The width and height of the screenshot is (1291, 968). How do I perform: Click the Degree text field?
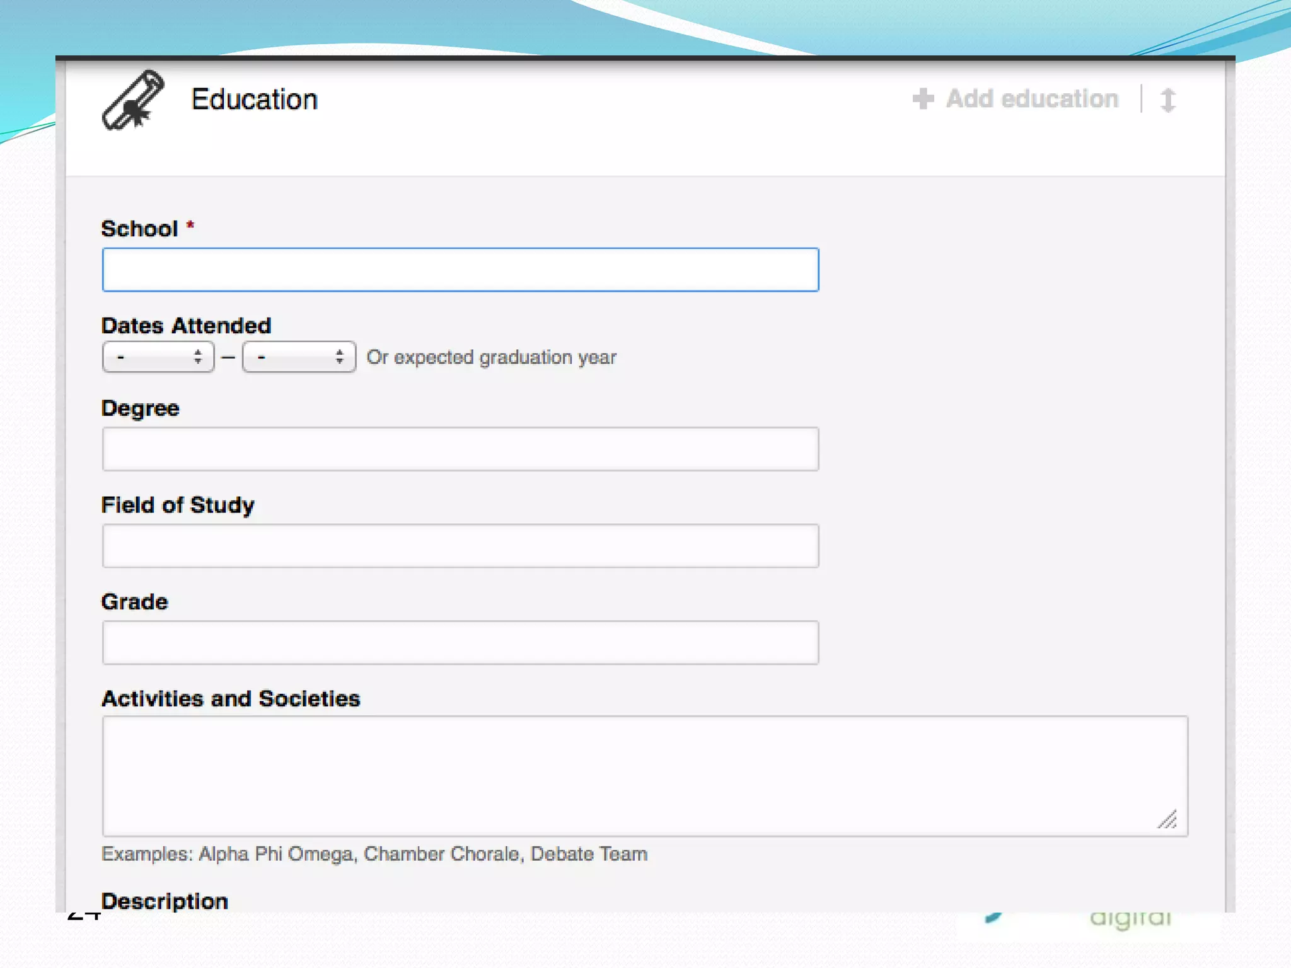point(460,449)
